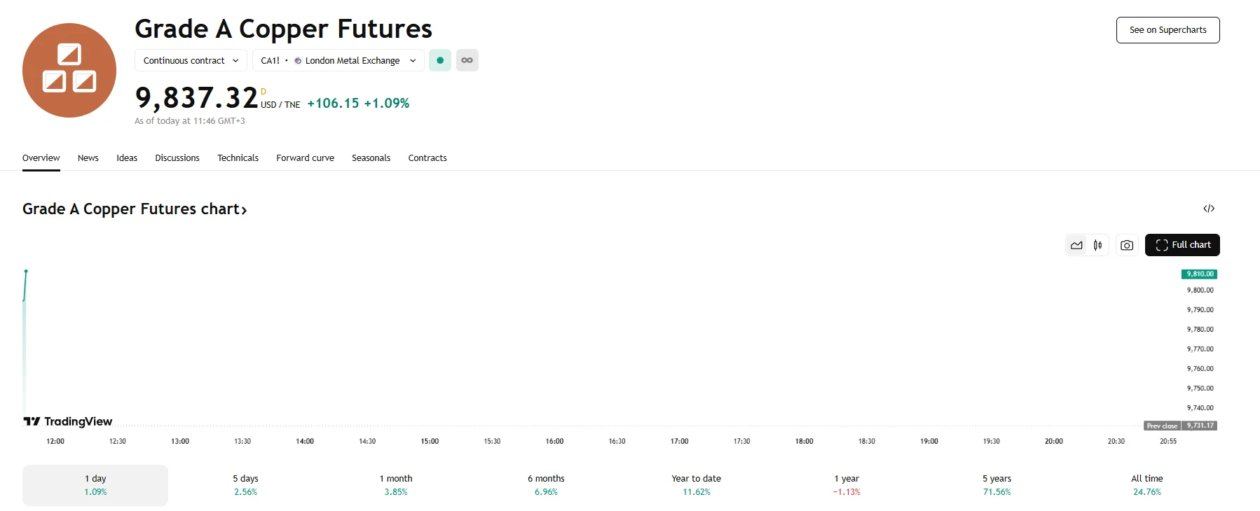Image resolution: width=1260 pixels, height=511 pixels.
Task: Open the embed code icon
Action: tap(1209, 209)
